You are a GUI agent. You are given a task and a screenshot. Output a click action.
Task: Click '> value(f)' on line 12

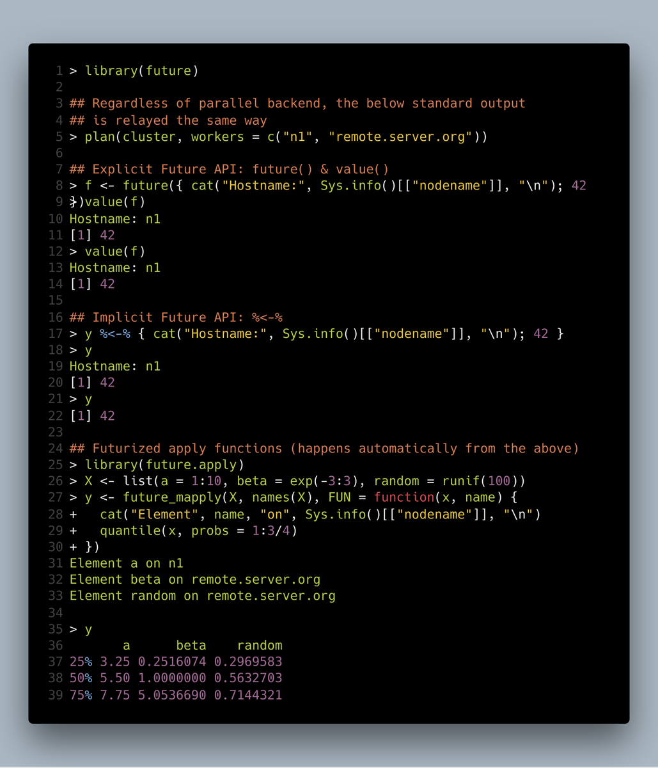pos(107,252)
